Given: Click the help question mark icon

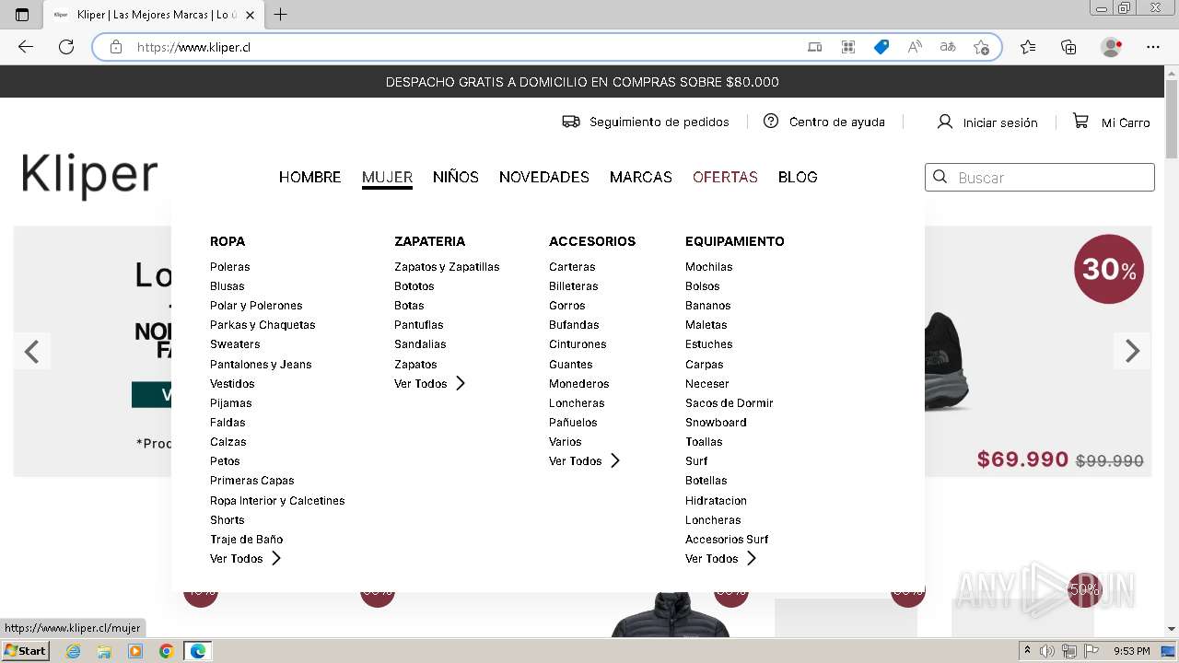Looking at the screenshot, I should 771,121.
